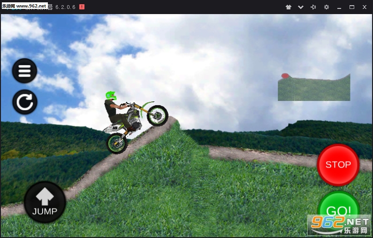The width and height of the screenshot is (373, 238).
Task: Select the red marker dot on minimap
Action: pyautogui.click(x=285, y=76)
